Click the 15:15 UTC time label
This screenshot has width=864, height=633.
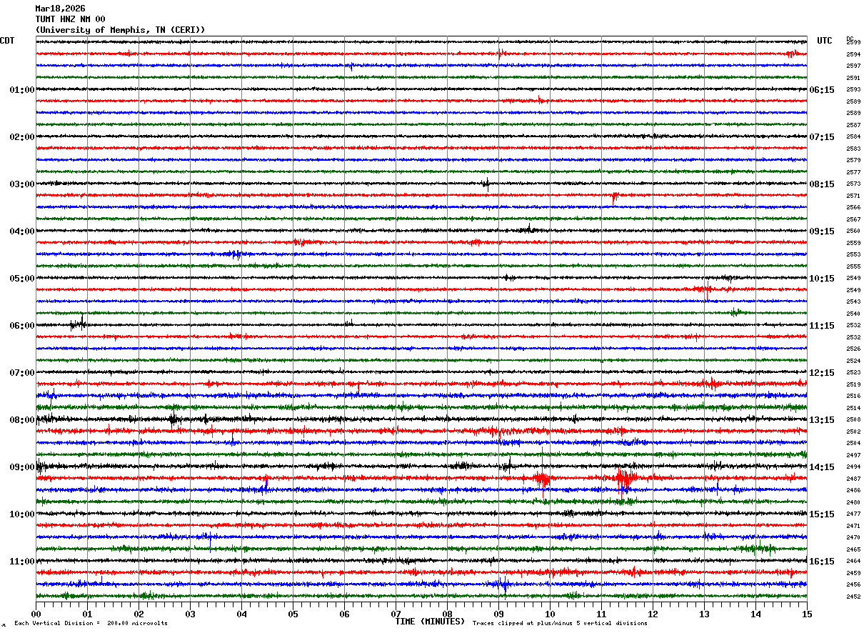coord(822,514)
